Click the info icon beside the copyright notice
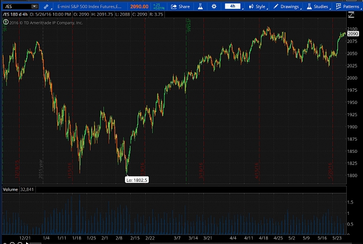Viewport: 363px width, 244px height. click(x=6, y=22)
